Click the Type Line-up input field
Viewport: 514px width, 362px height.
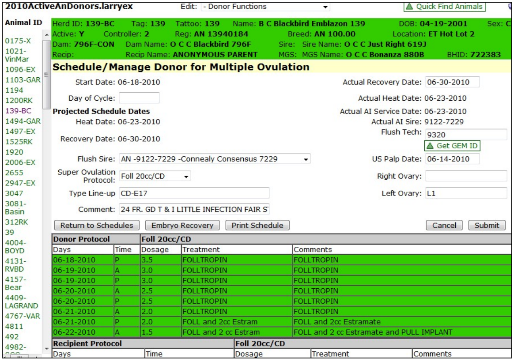[194, 193]
